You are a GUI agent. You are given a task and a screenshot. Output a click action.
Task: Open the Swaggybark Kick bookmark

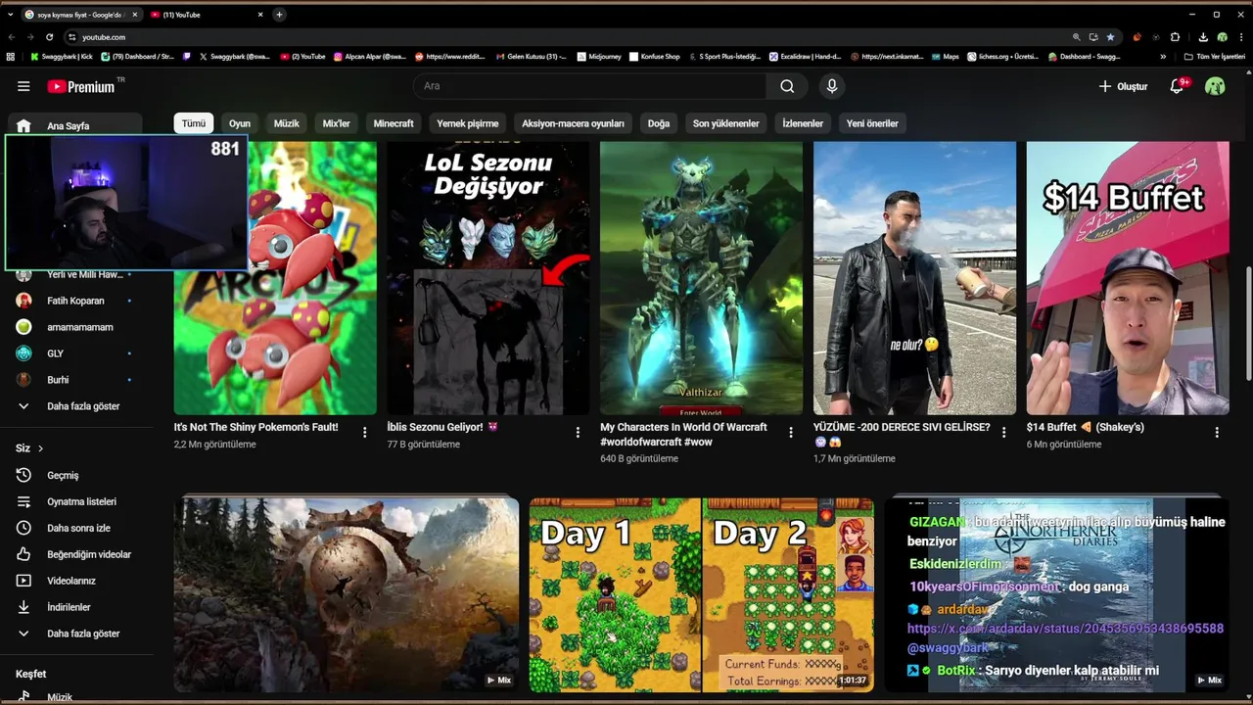coord(61,57)
